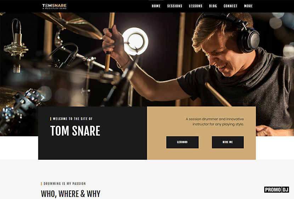Click the Who, Where & Why heading
This screenshot has height=199, width=294.
coord(71,194)
